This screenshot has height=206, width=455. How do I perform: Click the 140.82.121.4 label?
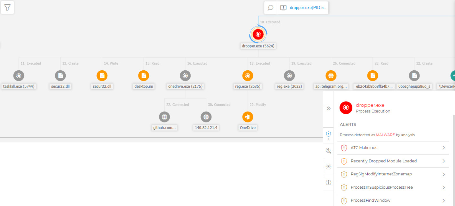pyautogui.click(x=206, y=128)
